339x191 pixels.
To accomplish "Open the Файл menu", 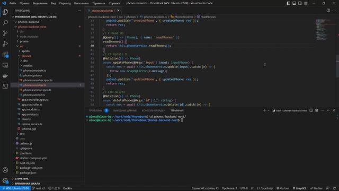I will [13, 3].
